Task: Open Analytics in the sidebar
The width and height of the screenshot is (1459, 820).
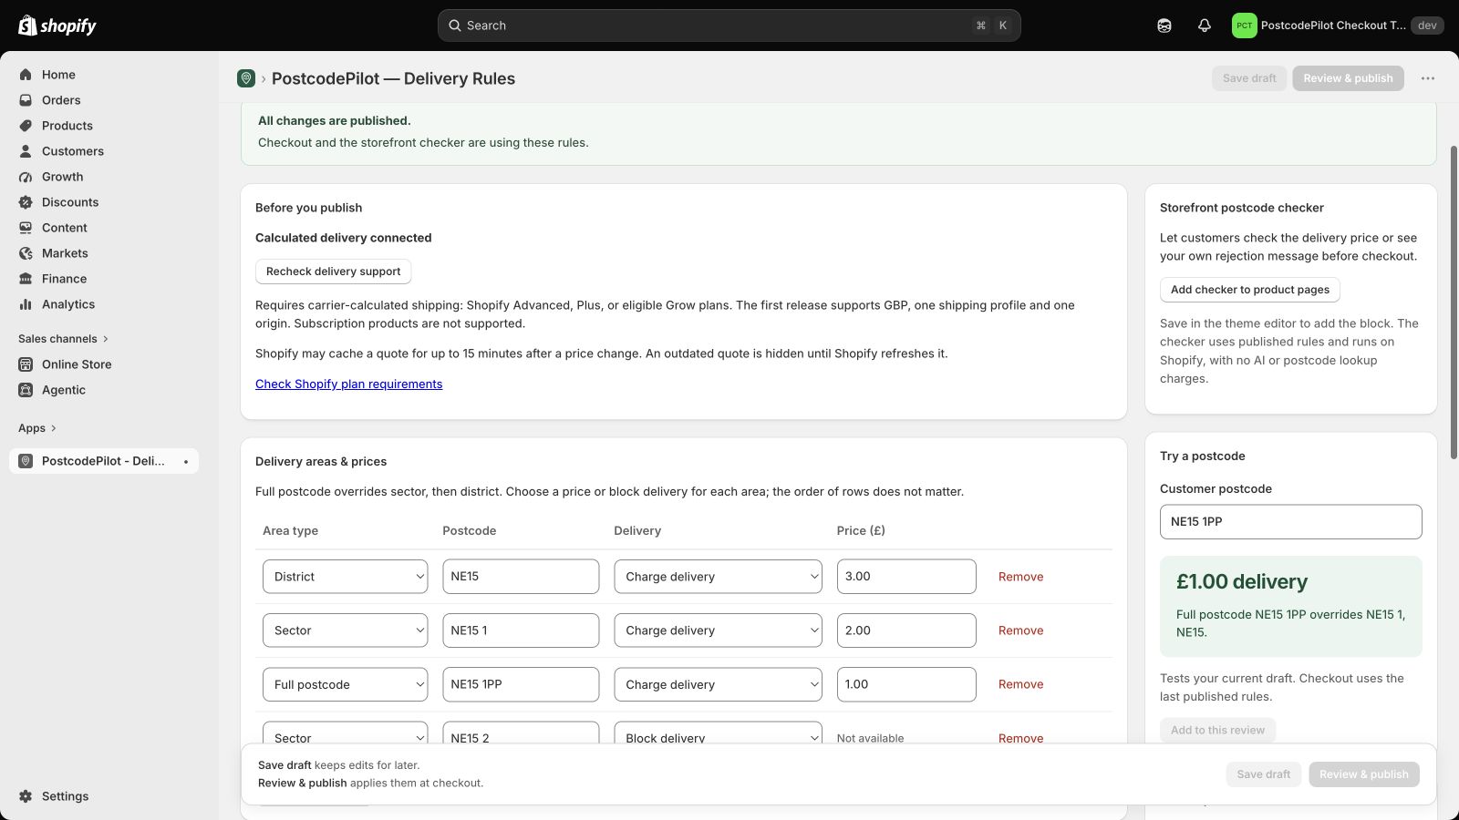Action: point(68,304)
